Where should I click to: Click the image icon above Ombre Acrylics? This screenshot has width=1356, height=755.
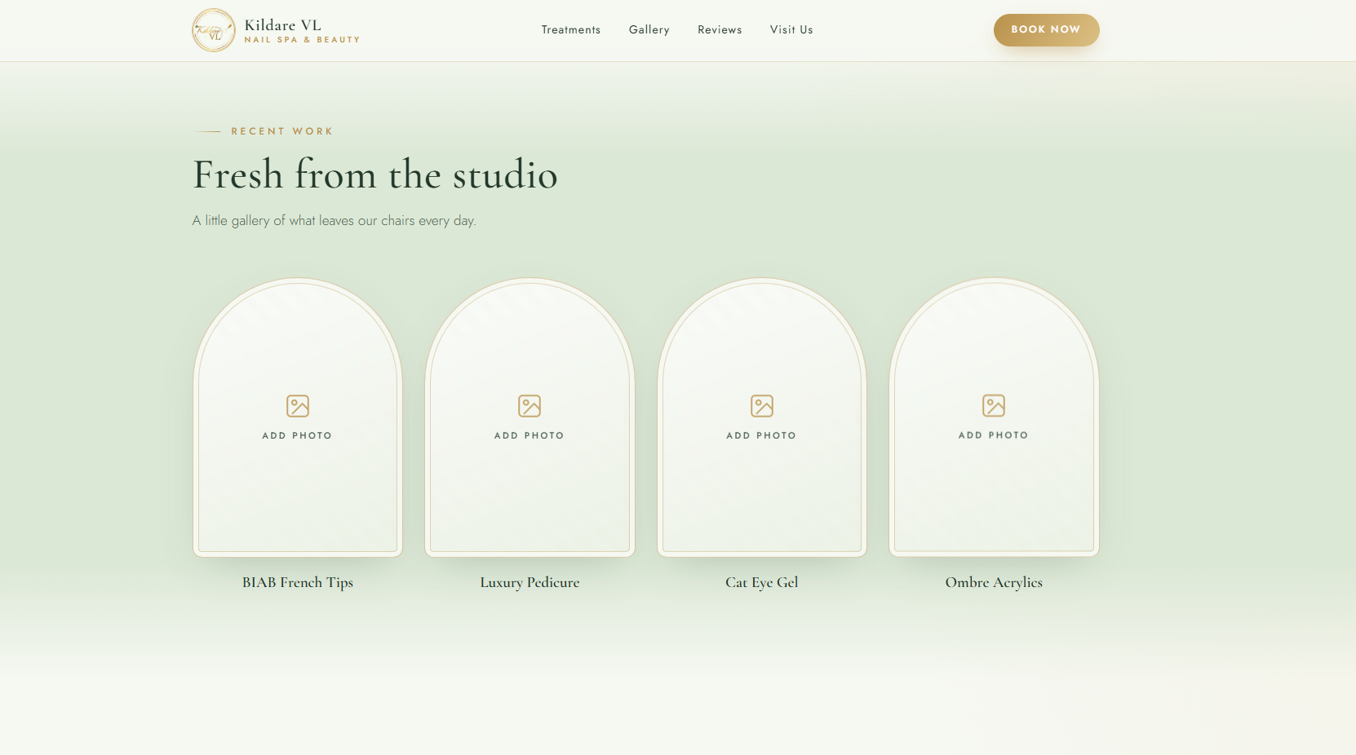[x=994, y=405]
